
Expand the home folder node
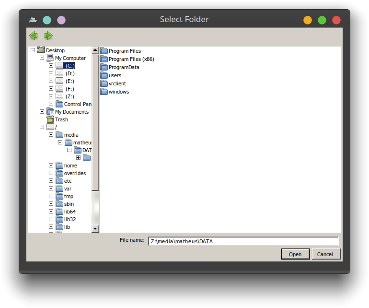point(51,166)
